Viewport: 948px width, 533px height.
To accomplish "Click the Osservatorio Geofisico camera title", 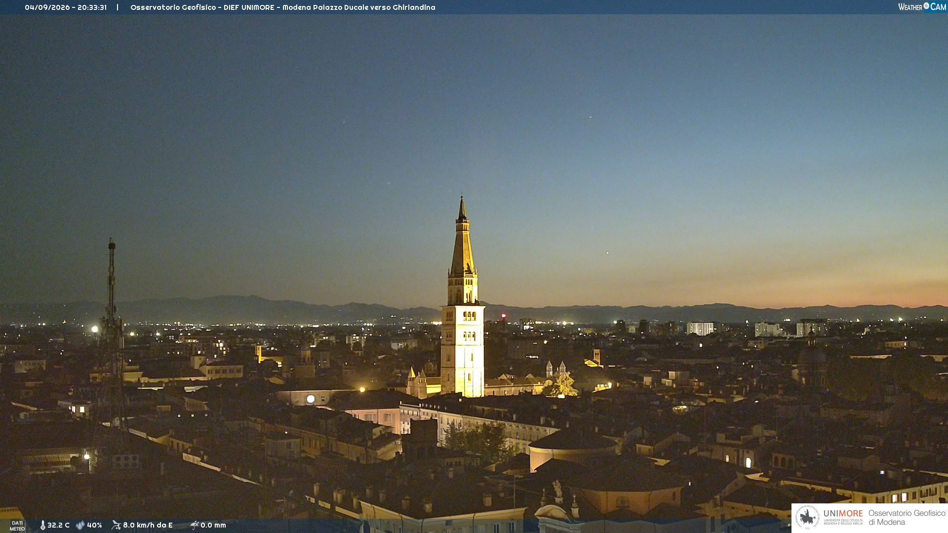I will (283, 7).
